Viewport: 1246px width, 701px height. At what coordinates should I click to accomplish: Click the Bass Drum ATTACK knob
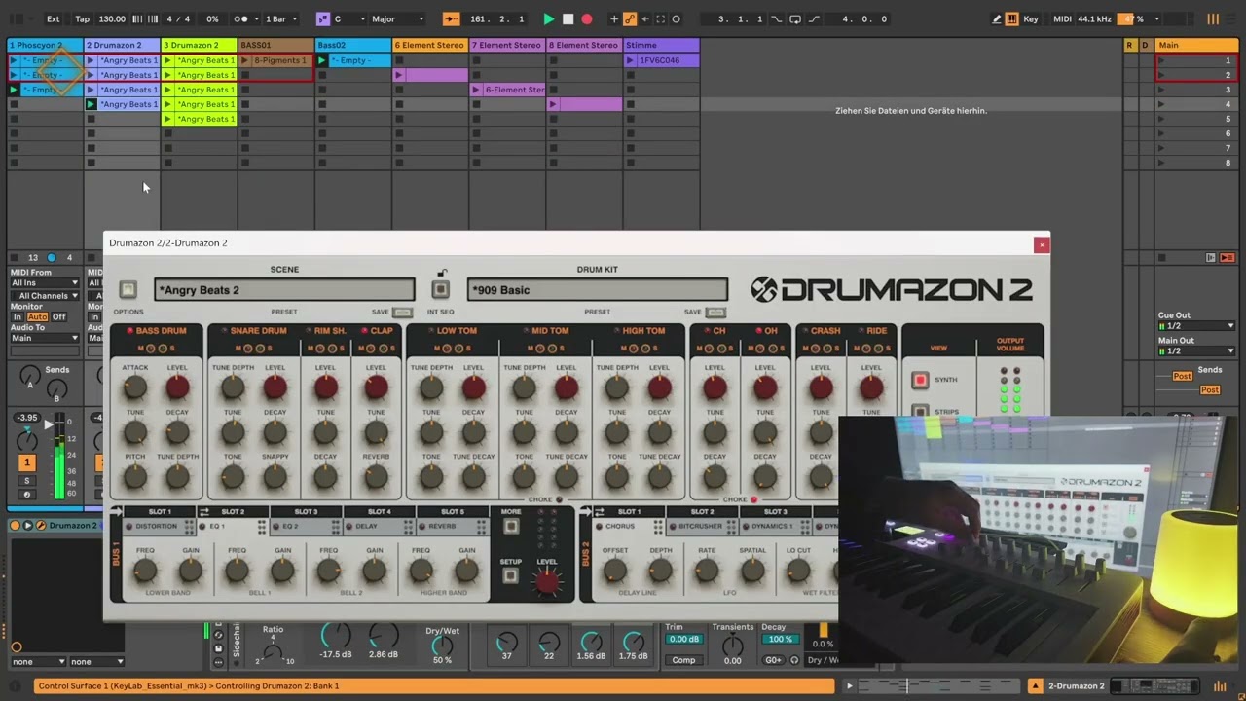135,387
